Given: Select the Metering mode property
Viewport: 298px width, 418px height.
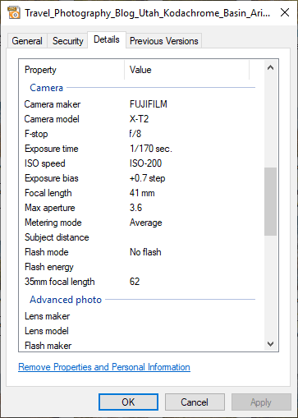Looking at the screenshot, I should coord(53,223).
